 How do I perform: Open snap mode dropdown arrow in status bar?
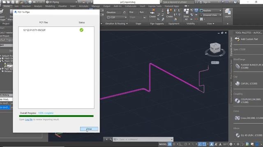click(x=178, y=144)
